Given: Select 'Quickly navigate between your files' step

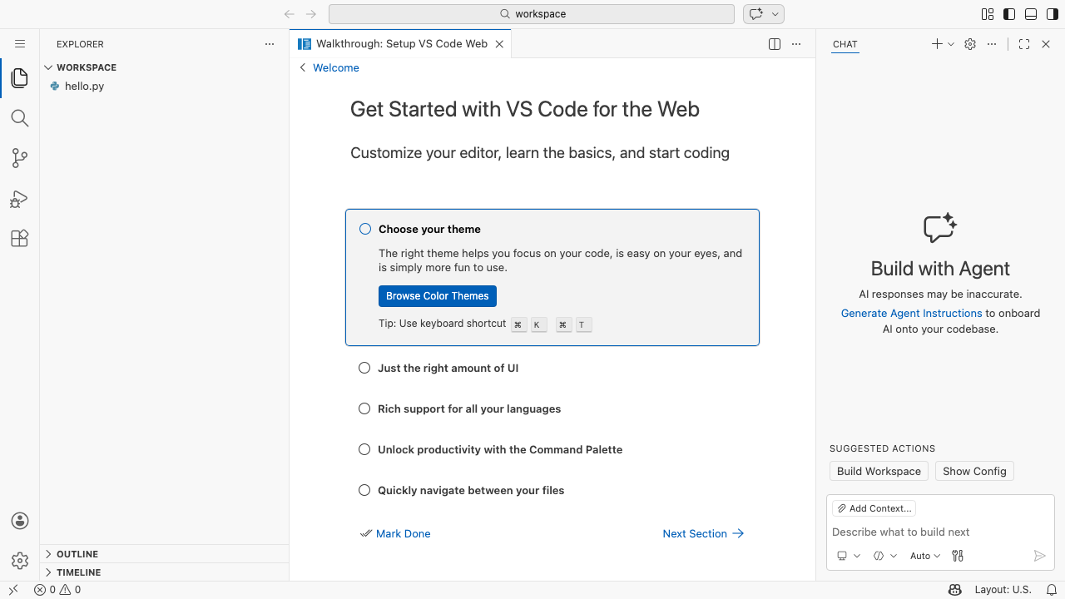Looking at the screenshot, I should pos(471,490).
